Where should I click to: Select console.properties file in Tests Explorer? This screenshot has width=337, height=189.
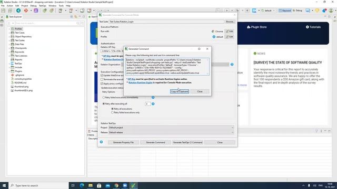[23, 79]
